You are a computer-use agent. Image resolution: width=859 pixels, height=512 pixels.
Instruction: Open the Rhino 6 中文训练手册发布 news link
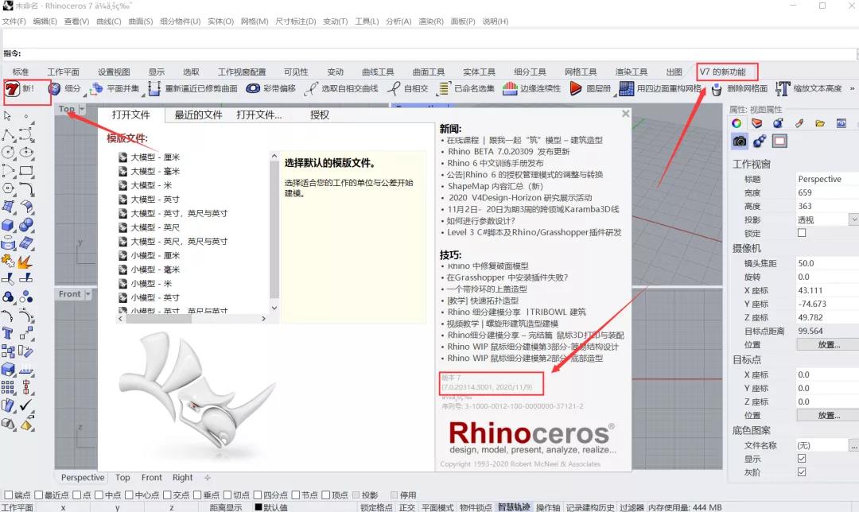click(496, 163)
